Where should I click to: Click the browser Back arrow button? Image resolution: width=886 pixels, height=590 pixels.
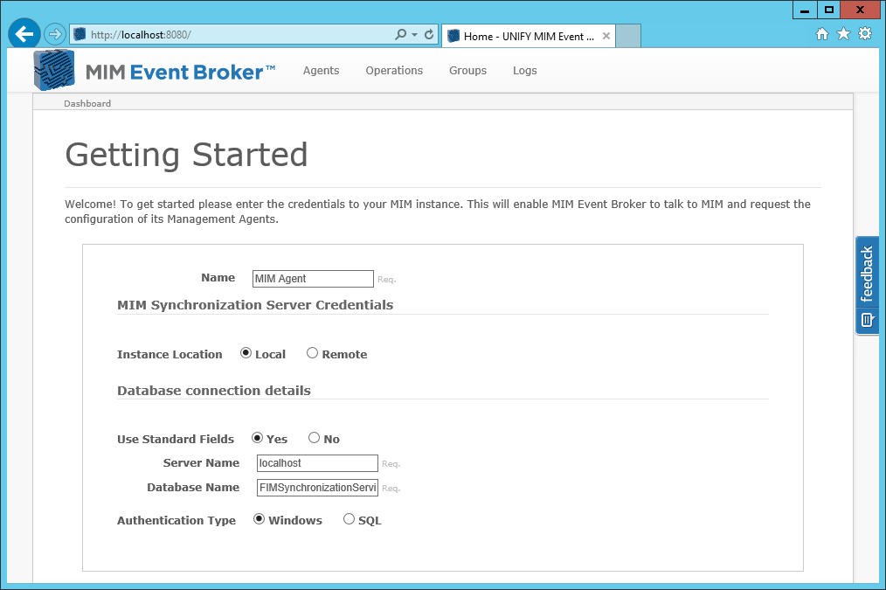24,34
